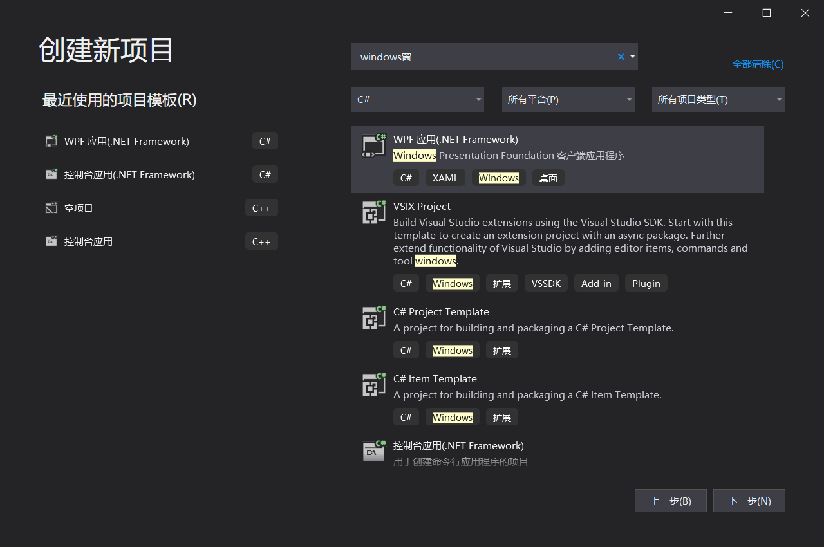Click the C# Item Template icon
Viewport: 824px width, 547px height.
[373, 385]
